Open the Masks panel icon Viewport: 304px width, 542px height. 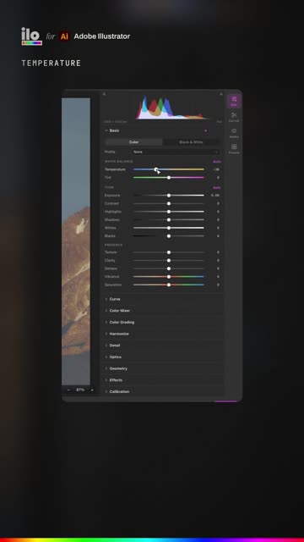[x=234, y=133]
